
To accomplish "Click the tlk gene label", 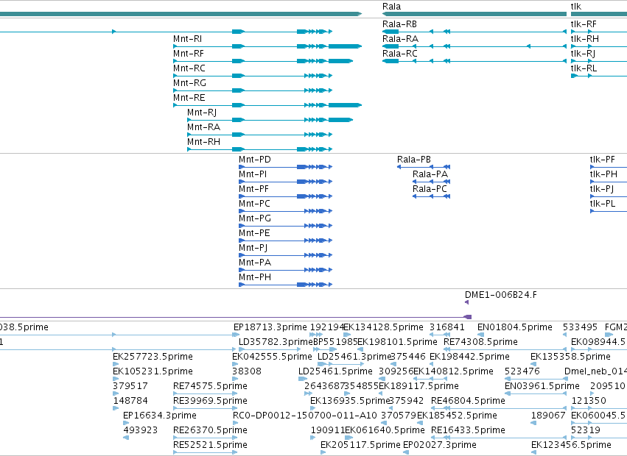I will point(576,7).
